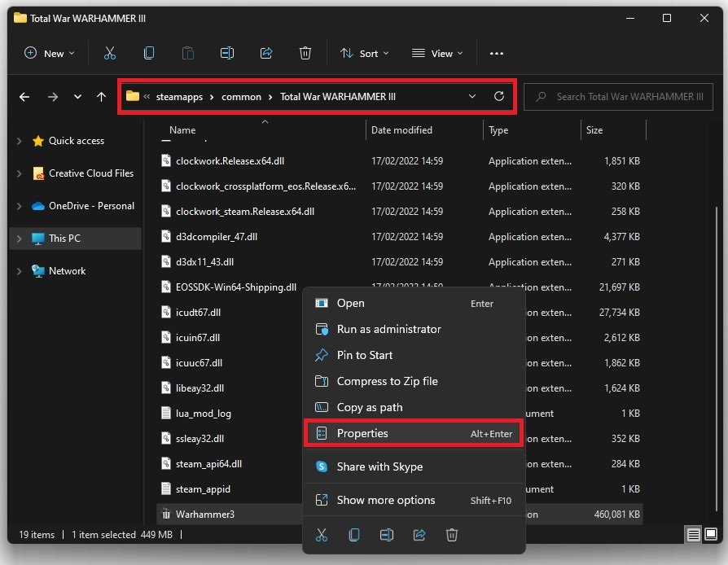Click the Warhammer3 application file icon
This screenshot has height=565, width=728.
click(166, 514)
